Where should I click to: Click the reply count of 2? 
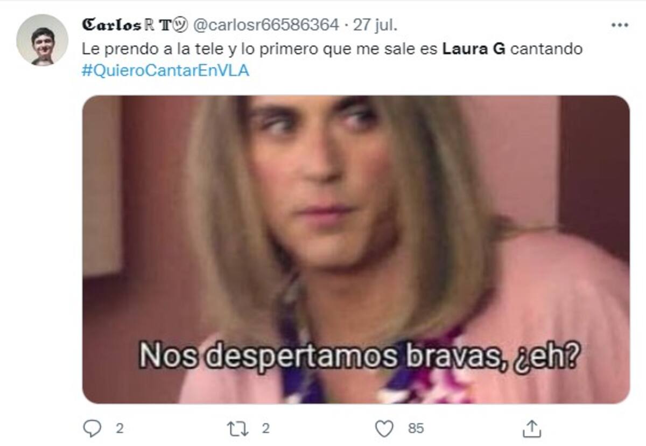tap(119, 429)
